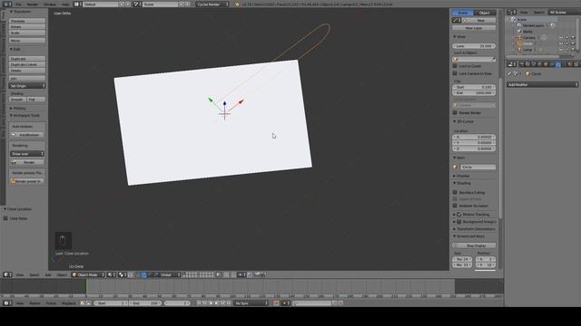Click the Delete button in Edit panel
This screenshot has width=581, height=326.
[27, 71]
